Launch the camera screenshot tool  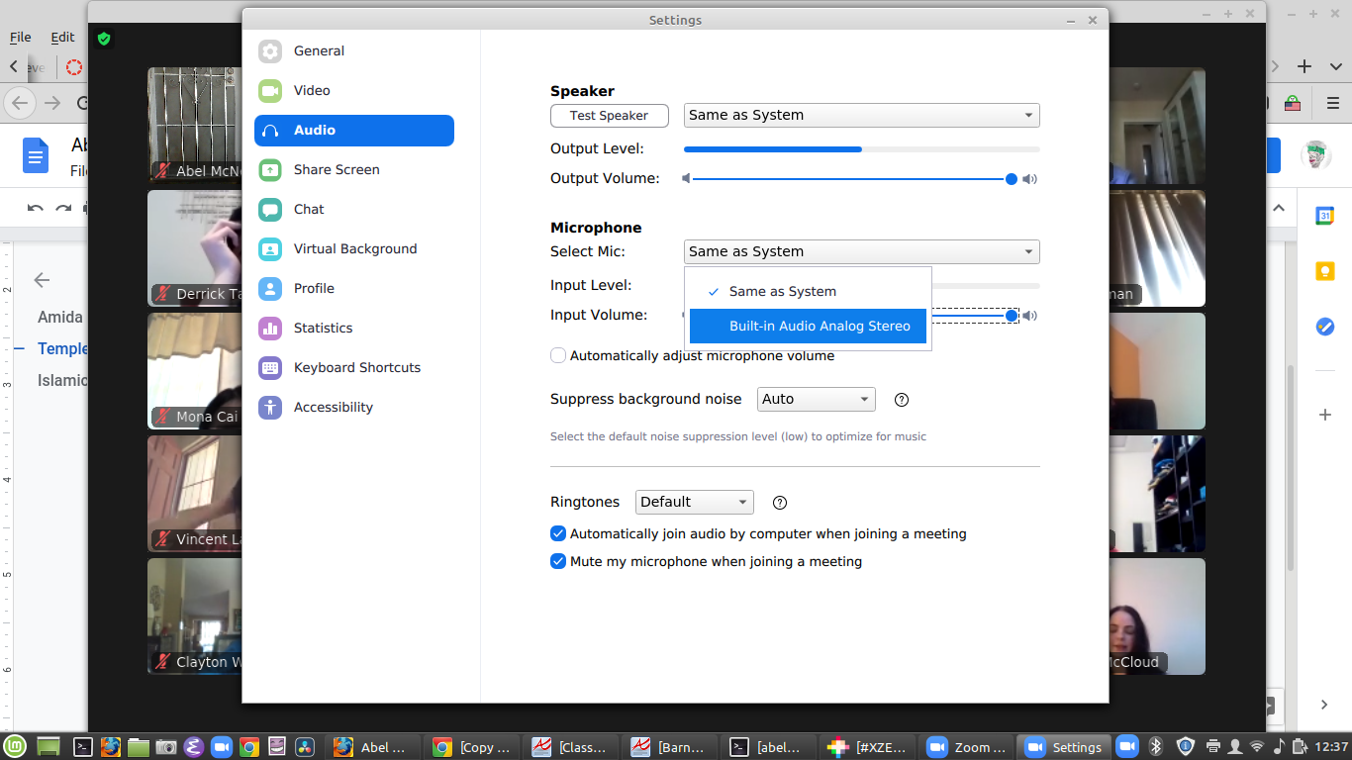point(166,747)
